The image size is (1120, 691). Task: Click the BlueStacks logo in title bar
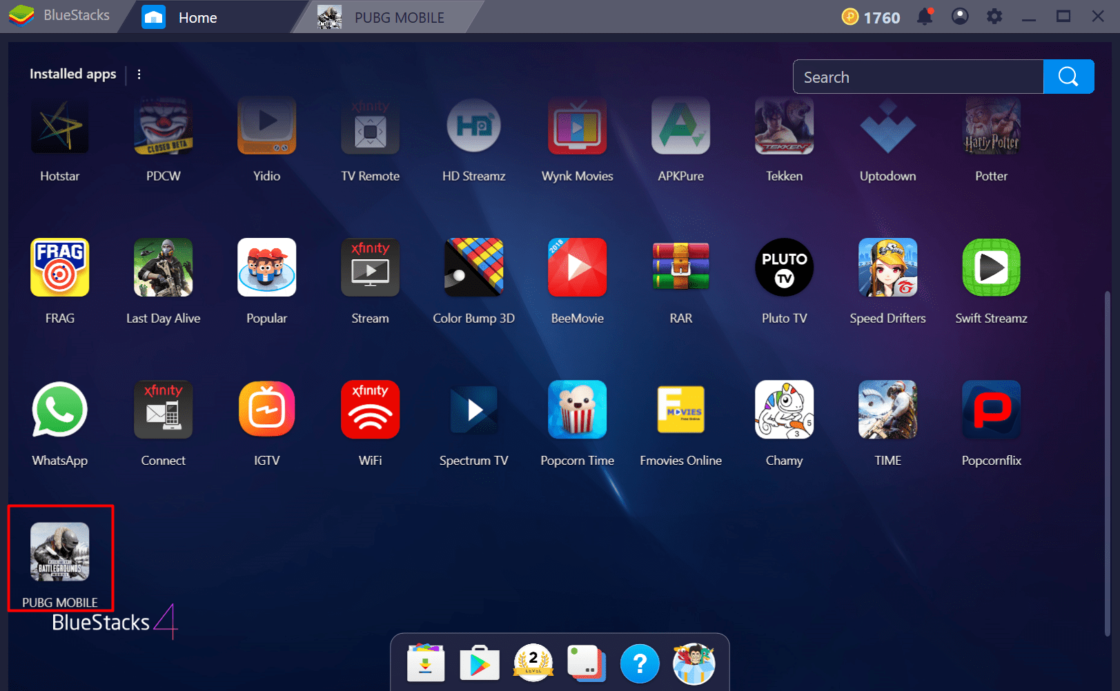pos(22,16)
